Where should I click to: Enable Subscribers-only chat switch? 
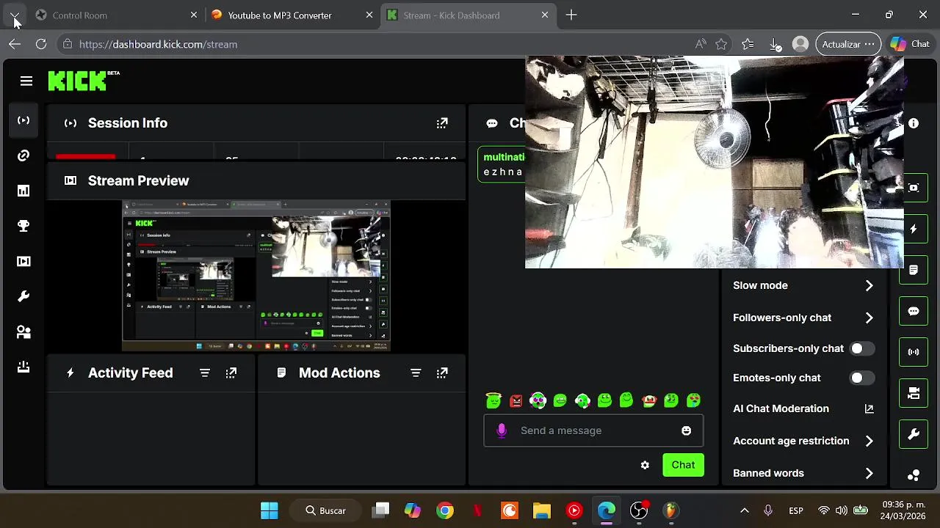861,349
